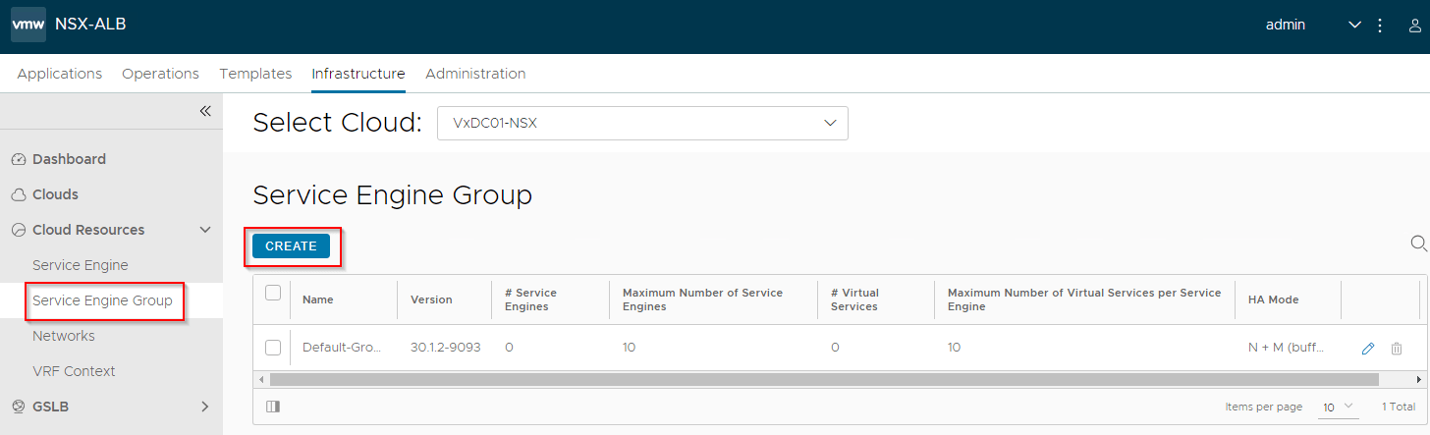
Task: Delete Default-Group using the trash icon
Action: 1397,349
